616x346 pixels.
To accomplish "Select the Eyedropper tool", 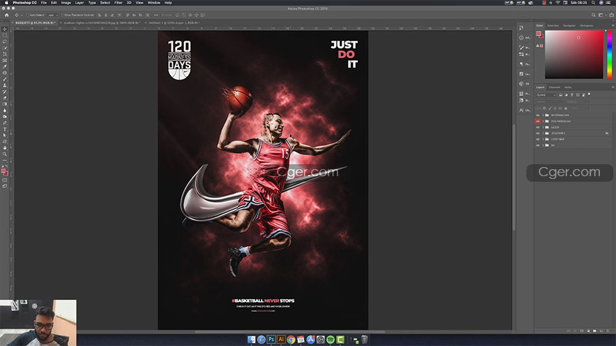I will pos(5,66).
